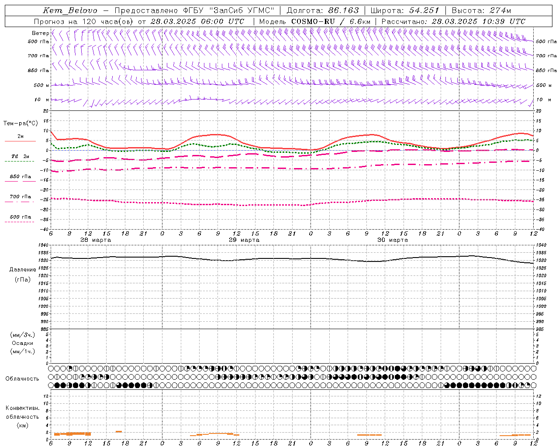The height and width of the screenshot is (447, 559).
Task: Click the 850 гПа temperature legend entry
Action: [21, 177]
